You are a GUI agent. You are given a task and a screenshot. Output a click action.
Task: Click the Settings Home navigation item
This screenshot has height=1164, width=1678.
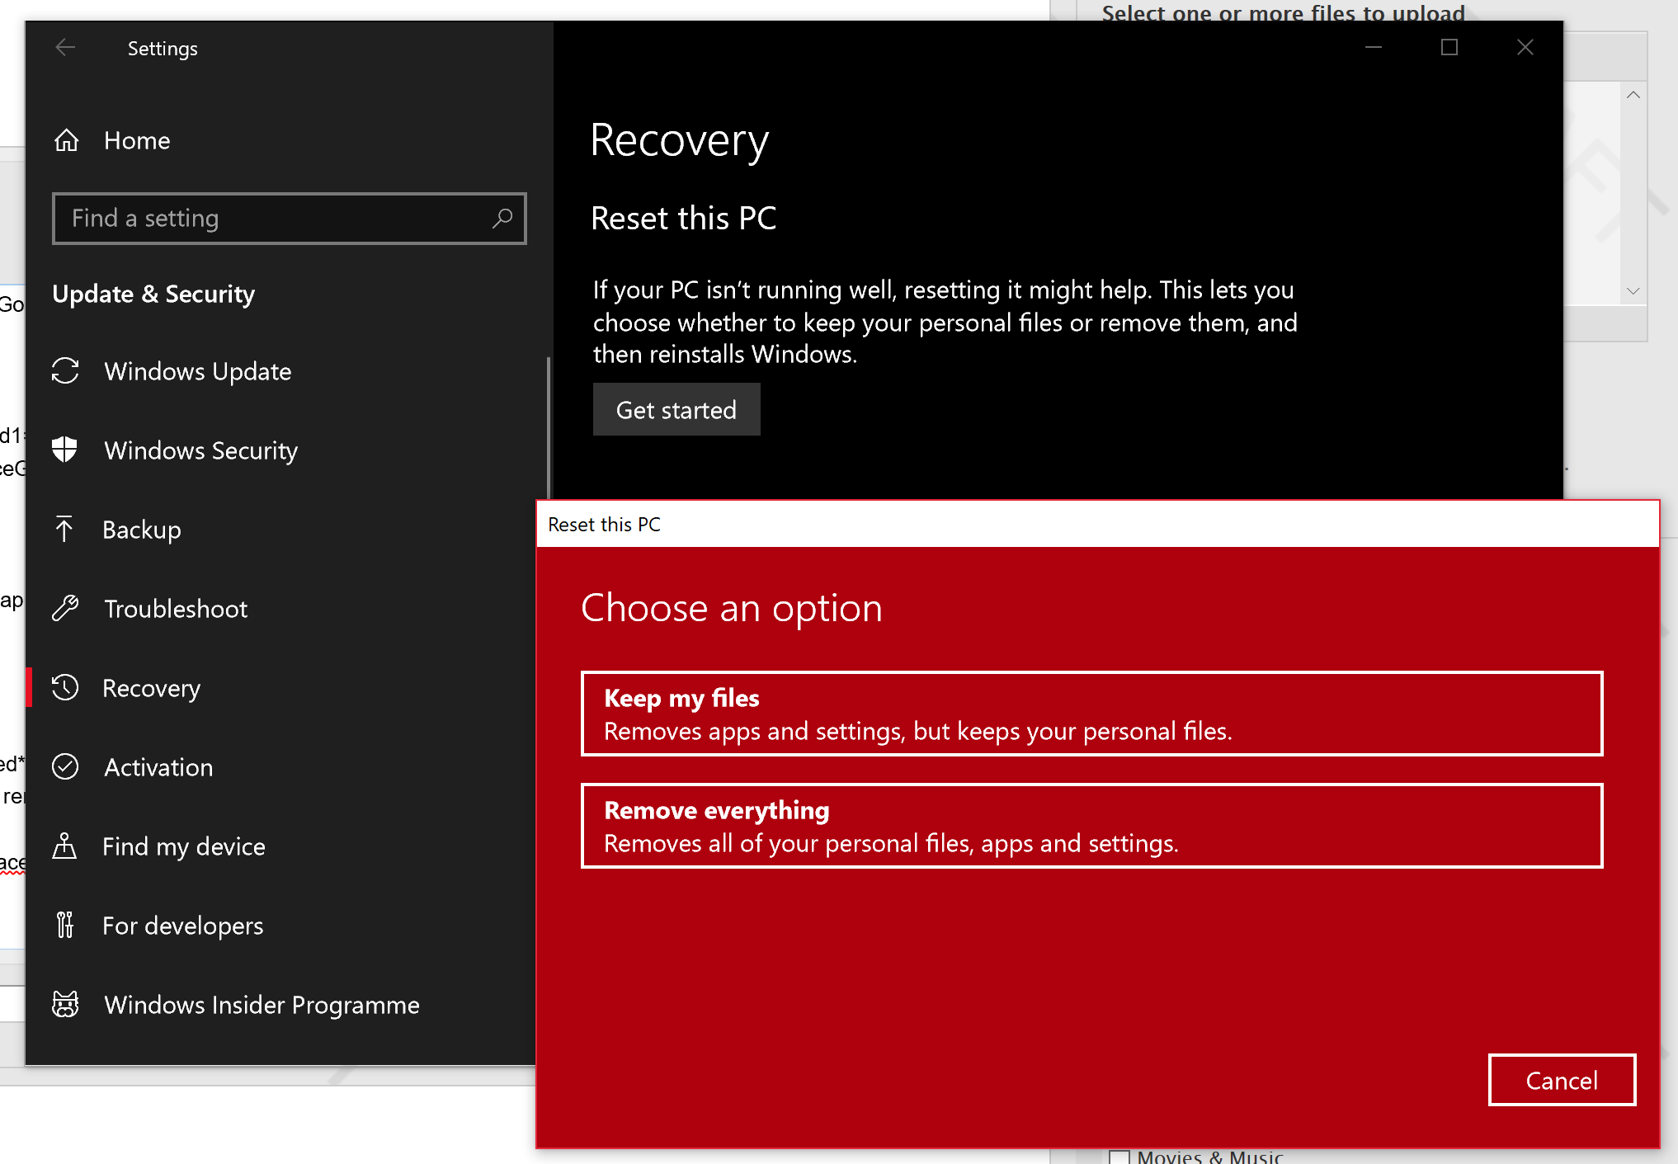click(135, 140)
